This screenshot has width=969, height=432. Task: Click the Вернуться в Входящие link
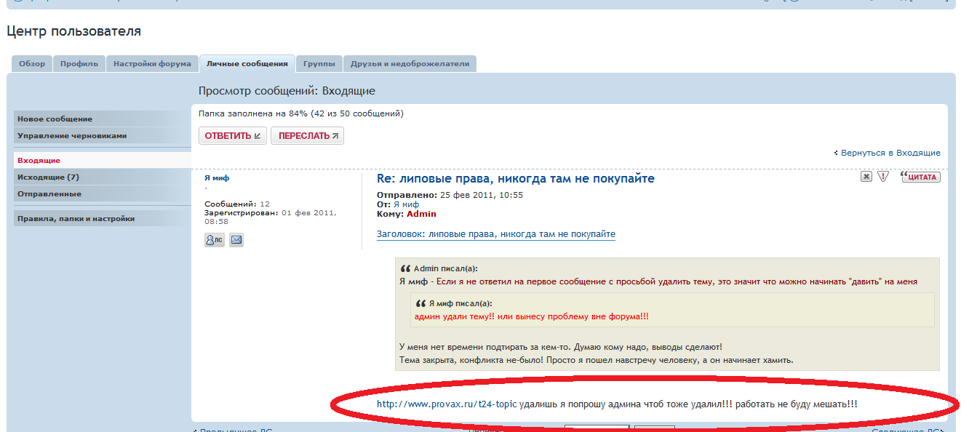[x=890, y=153]
